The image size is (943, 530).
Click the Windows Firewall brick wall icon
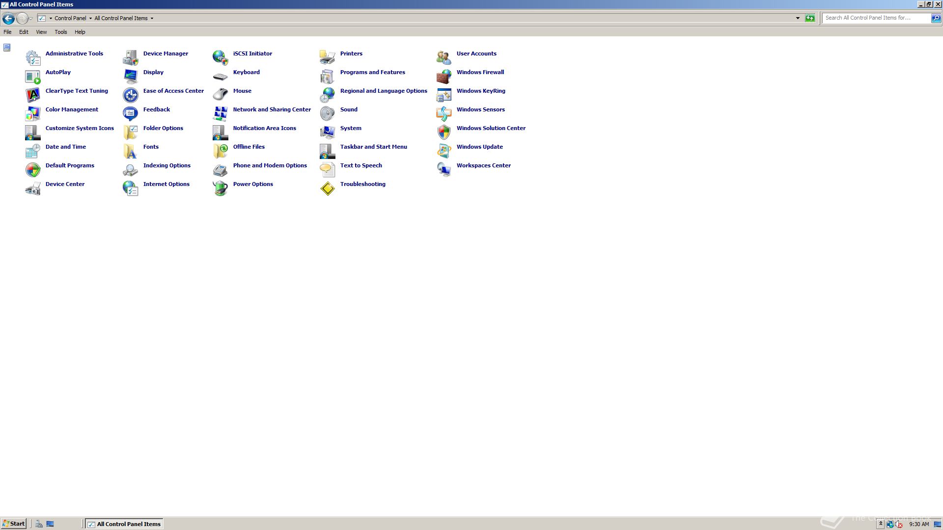[444, 76]
